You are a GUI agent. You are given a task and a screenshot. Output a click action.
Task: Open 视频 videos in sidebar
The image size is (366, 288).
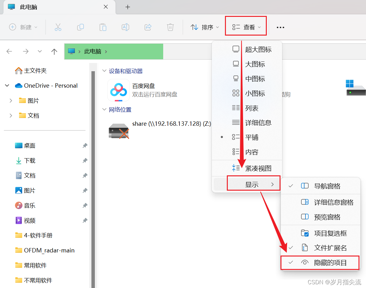tap(25, 220)
